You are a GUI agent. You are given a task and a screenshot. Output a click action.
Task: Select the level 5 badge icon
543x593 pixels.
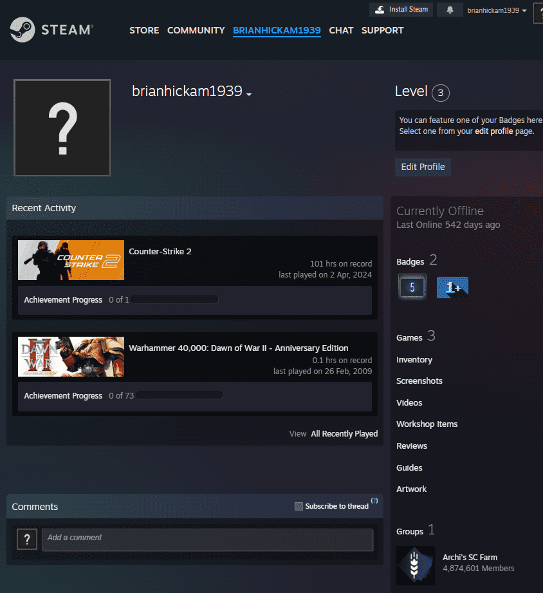point(412,286)
